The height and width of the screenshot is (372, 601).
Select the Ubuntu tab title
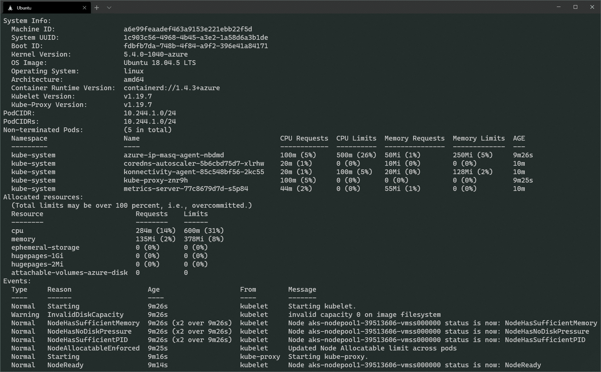[24, 8]
